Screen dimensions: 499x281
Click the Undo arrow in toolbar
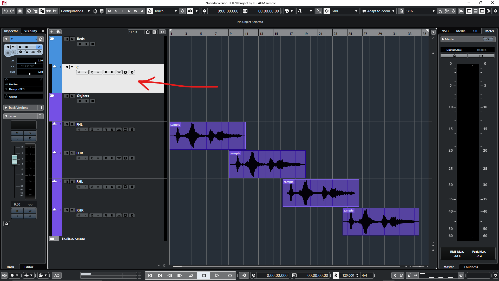click(x=6, y=11)
